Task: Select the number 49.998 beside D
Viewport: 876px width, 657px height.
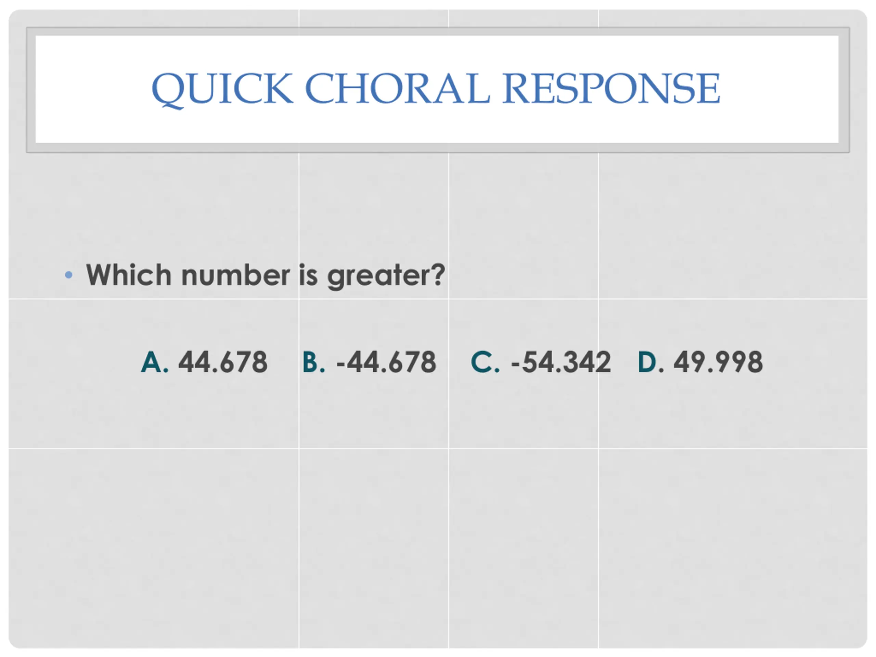Action: [x=718, y=362]
